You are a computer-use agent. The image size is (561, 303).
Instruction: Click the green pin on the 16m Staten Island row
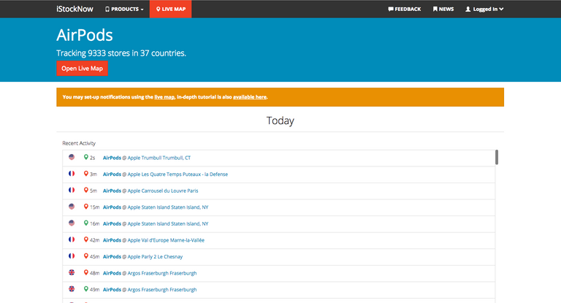click(x=85, y=223)
